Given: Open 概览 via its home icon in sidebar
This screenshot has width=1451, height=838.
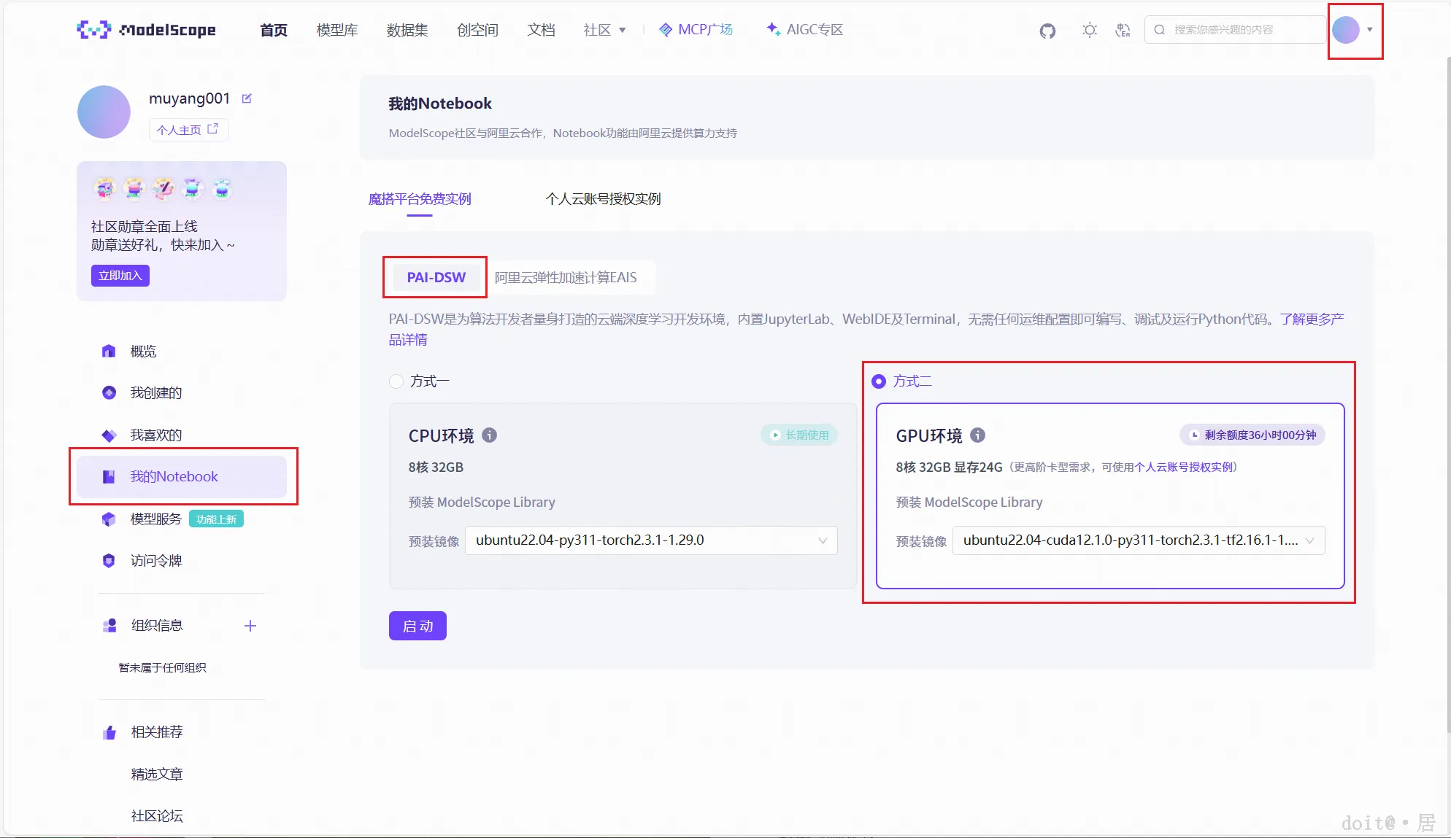Looking at the screenshot, I should (x=108, y=351).
